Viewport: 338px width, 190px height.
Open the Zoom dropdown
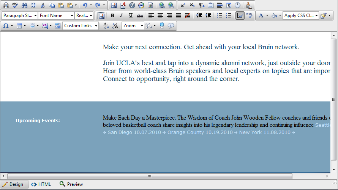(x=133, y=26)
